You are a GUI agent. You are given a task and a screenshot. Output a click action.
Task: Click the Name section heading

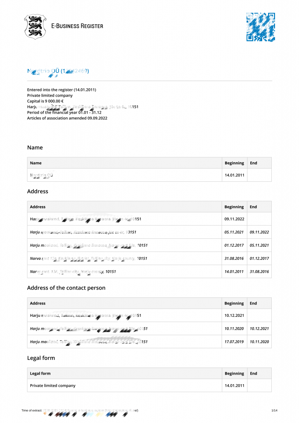click(35, 147)
